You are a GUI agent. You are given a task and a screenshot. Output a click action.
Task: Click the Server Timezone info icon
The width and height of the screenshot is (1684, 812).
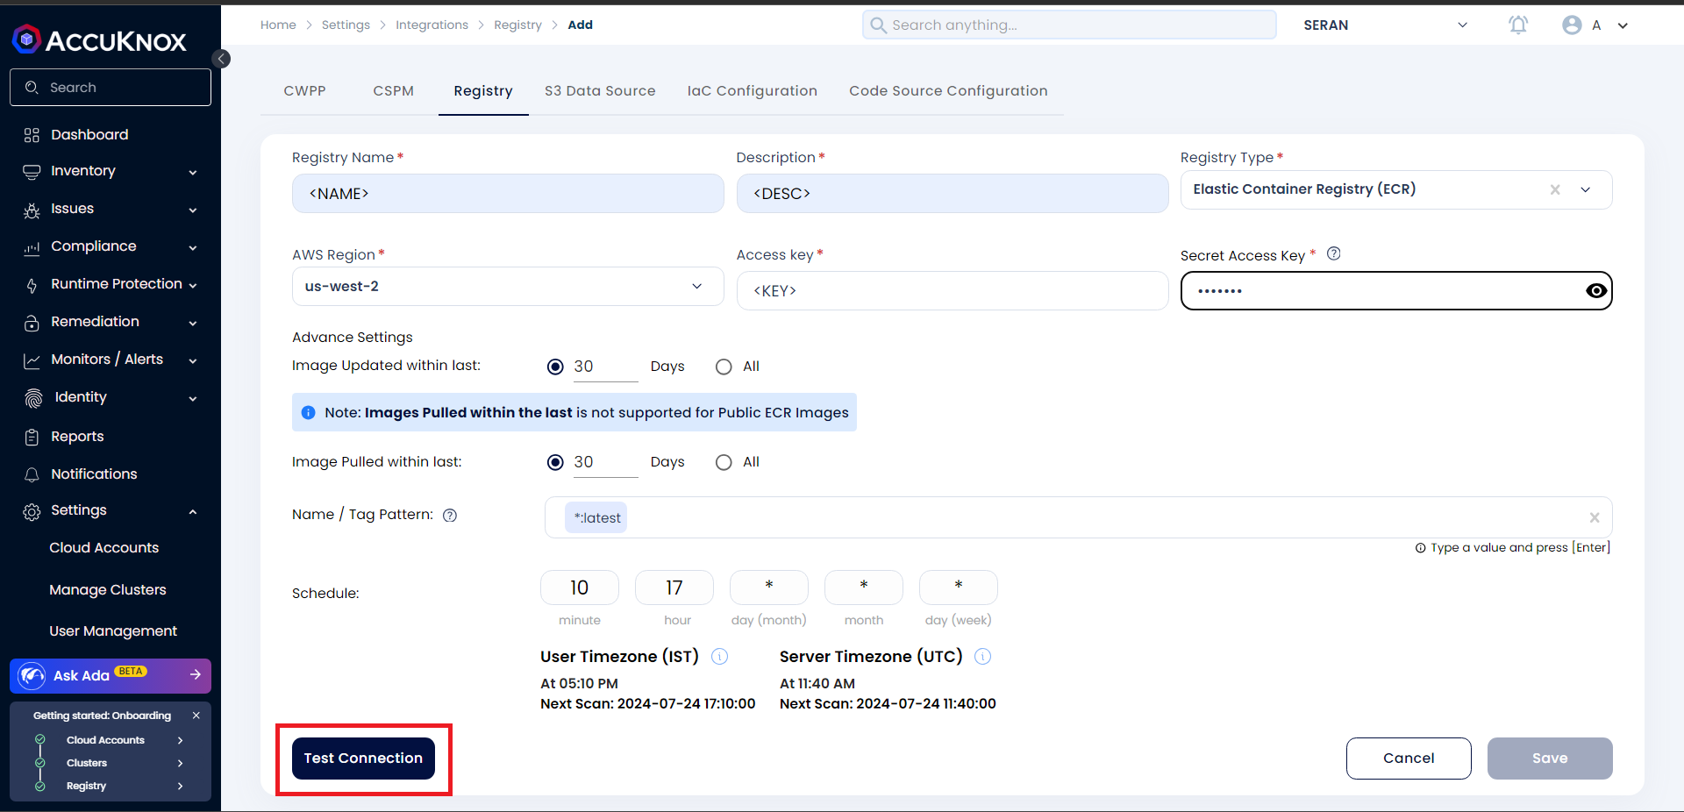pos(983,657)
